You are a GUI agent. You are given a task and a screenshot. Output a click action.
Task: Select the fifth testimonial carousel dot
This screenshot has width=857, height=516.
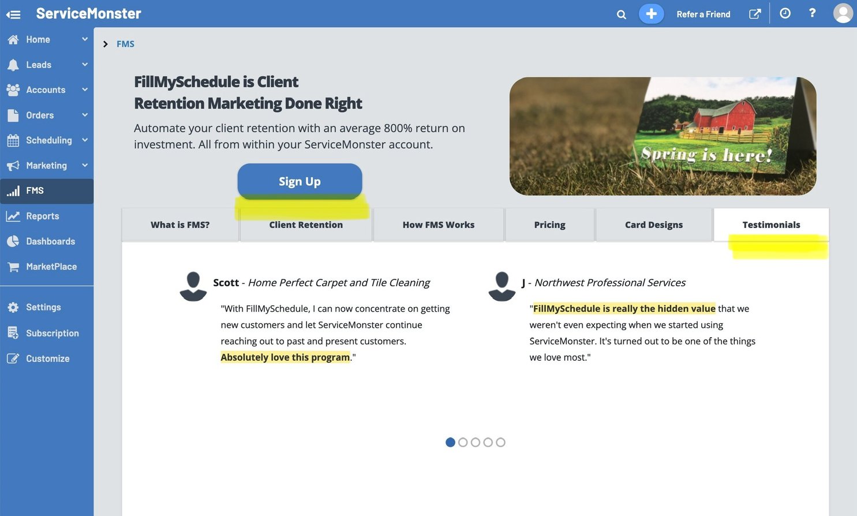pyautogui.click(x=501, y=442)
